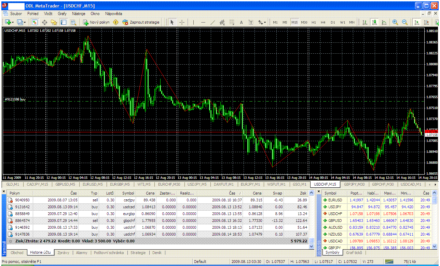The width and height of the screenshot is (440, 266).
Task: Toggle the H1 timeframe button
Action: [x=314, y=22]
